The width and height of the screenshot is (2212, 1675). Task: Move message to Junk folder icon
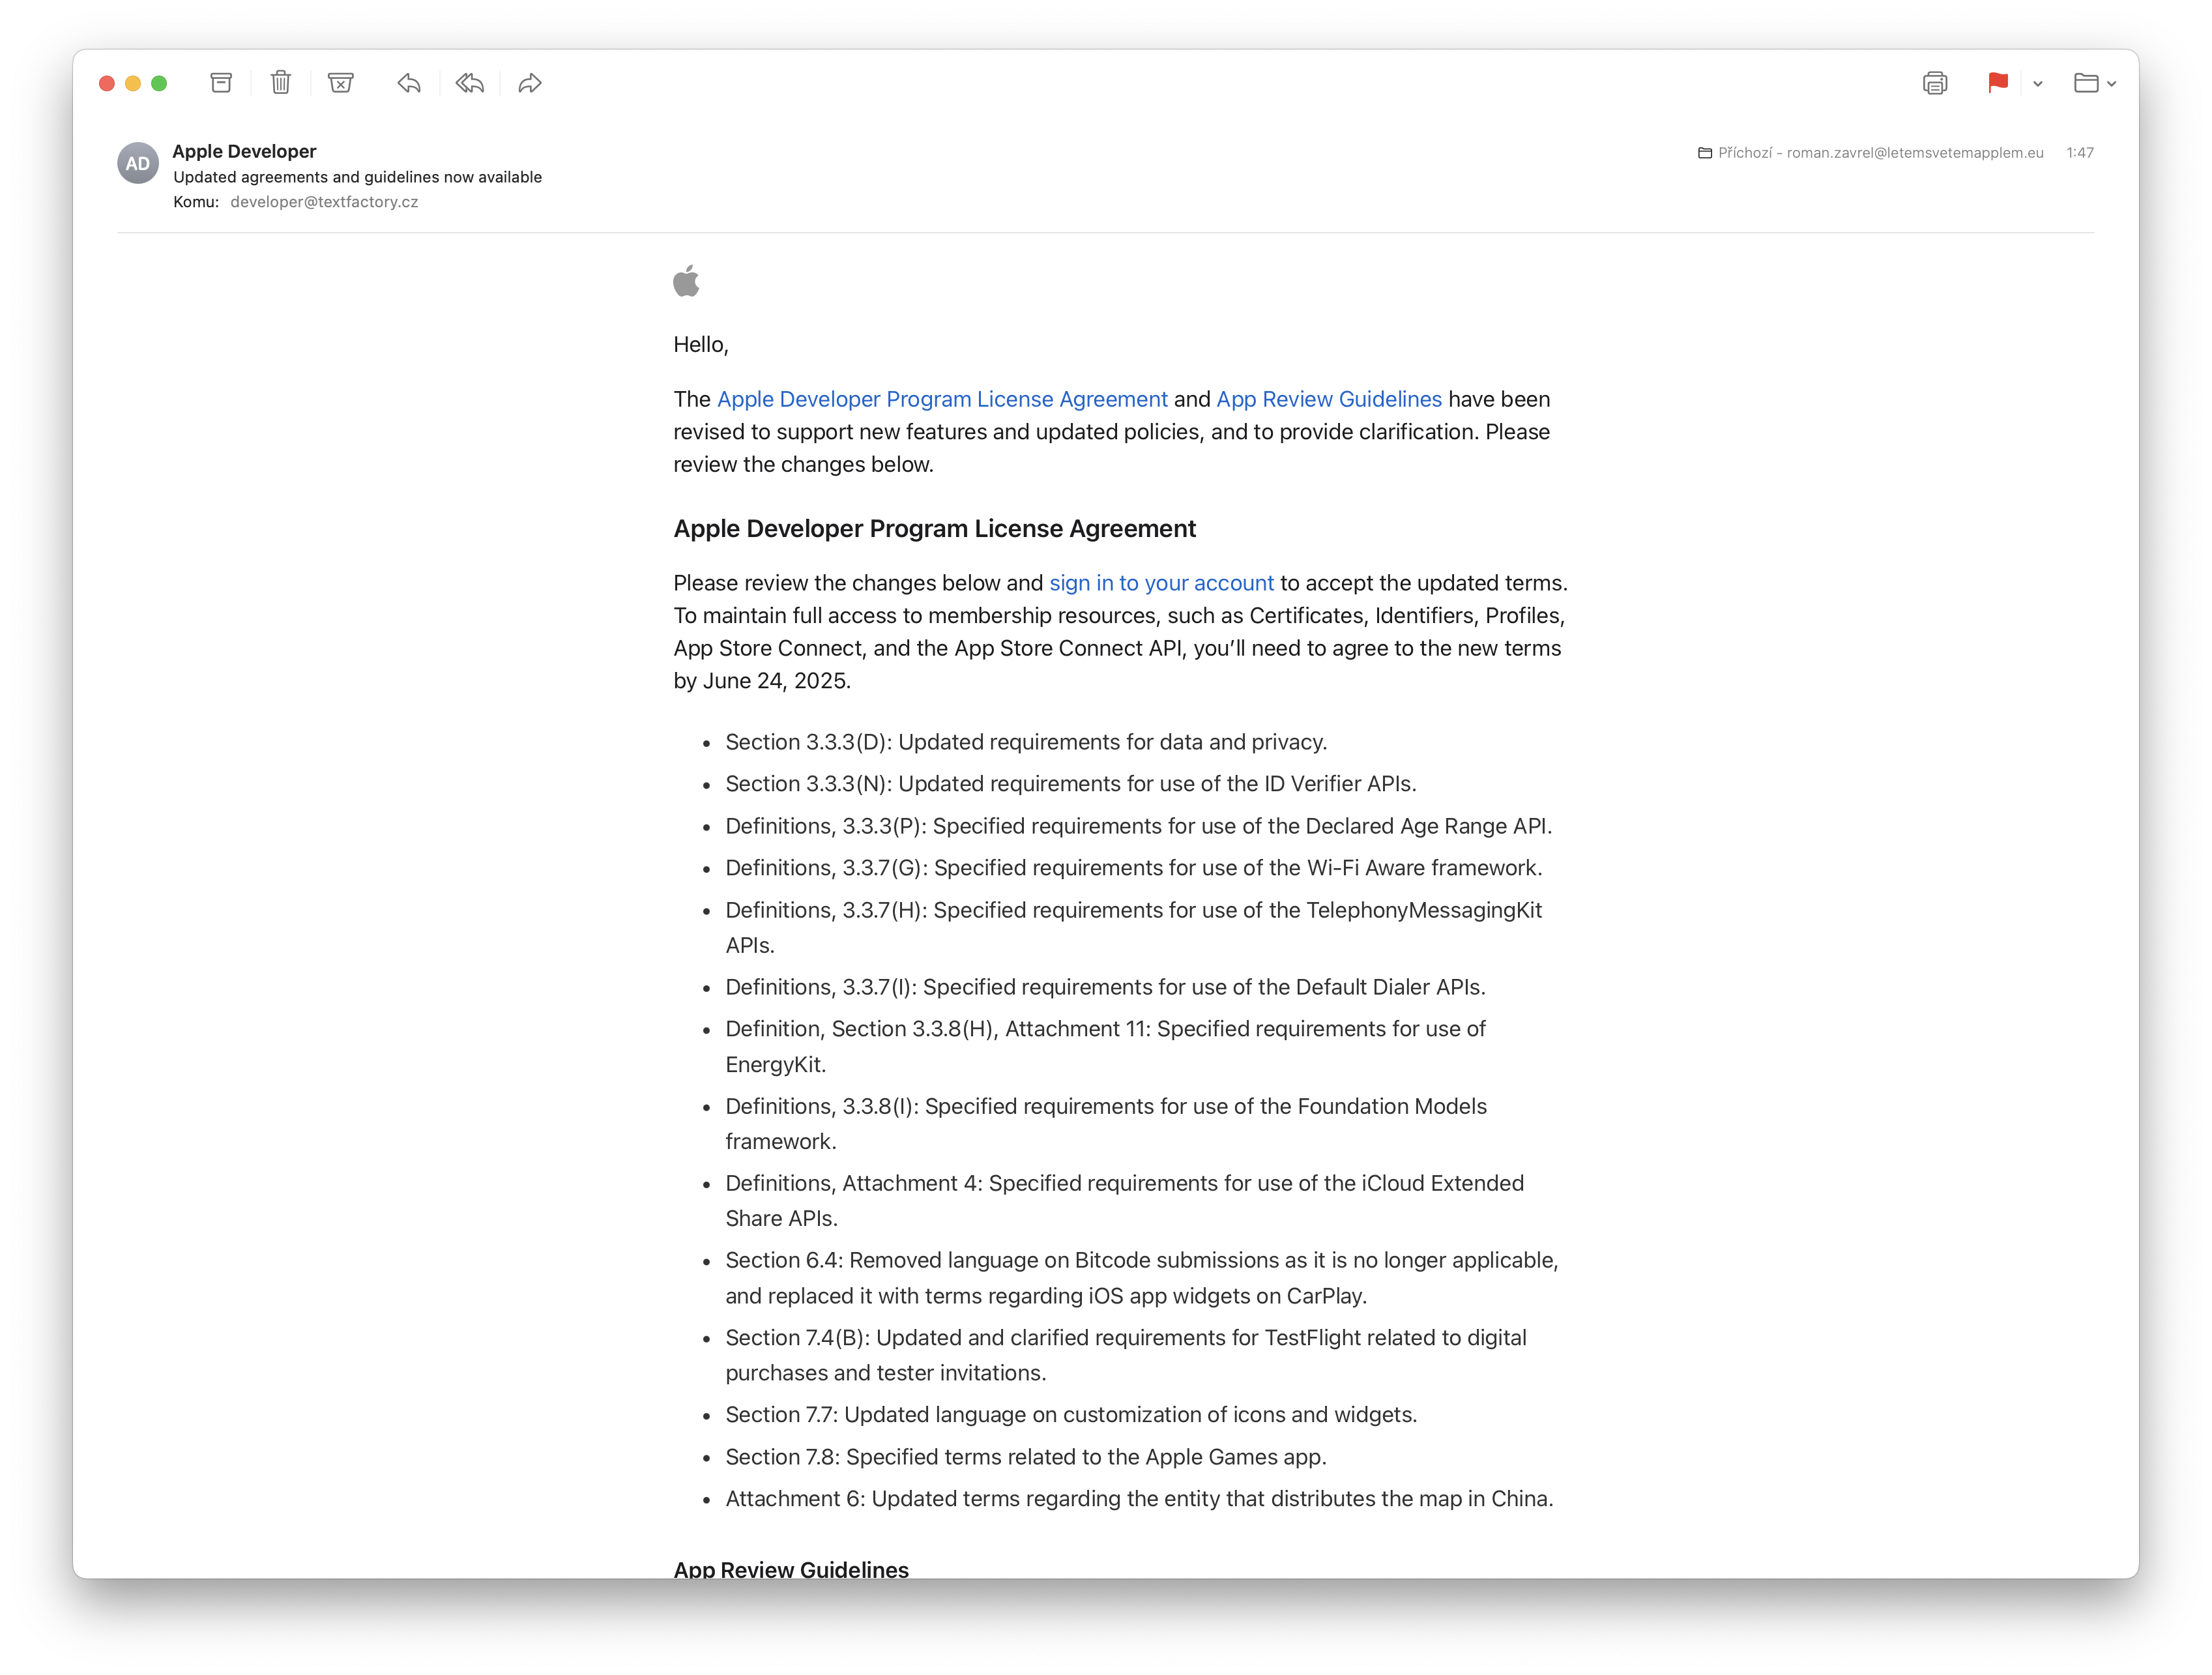coord(341,83)
